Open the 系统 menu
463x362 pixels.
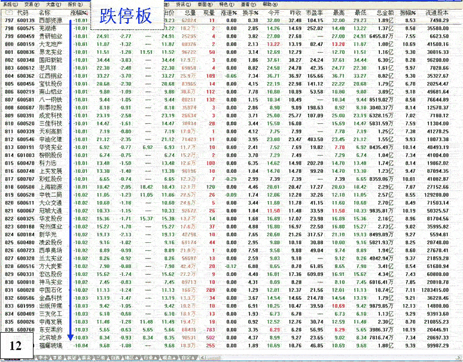tap(10, 4)
